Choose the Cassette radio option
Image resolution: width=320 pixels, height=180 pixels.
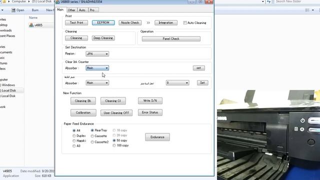click(92, 136)
